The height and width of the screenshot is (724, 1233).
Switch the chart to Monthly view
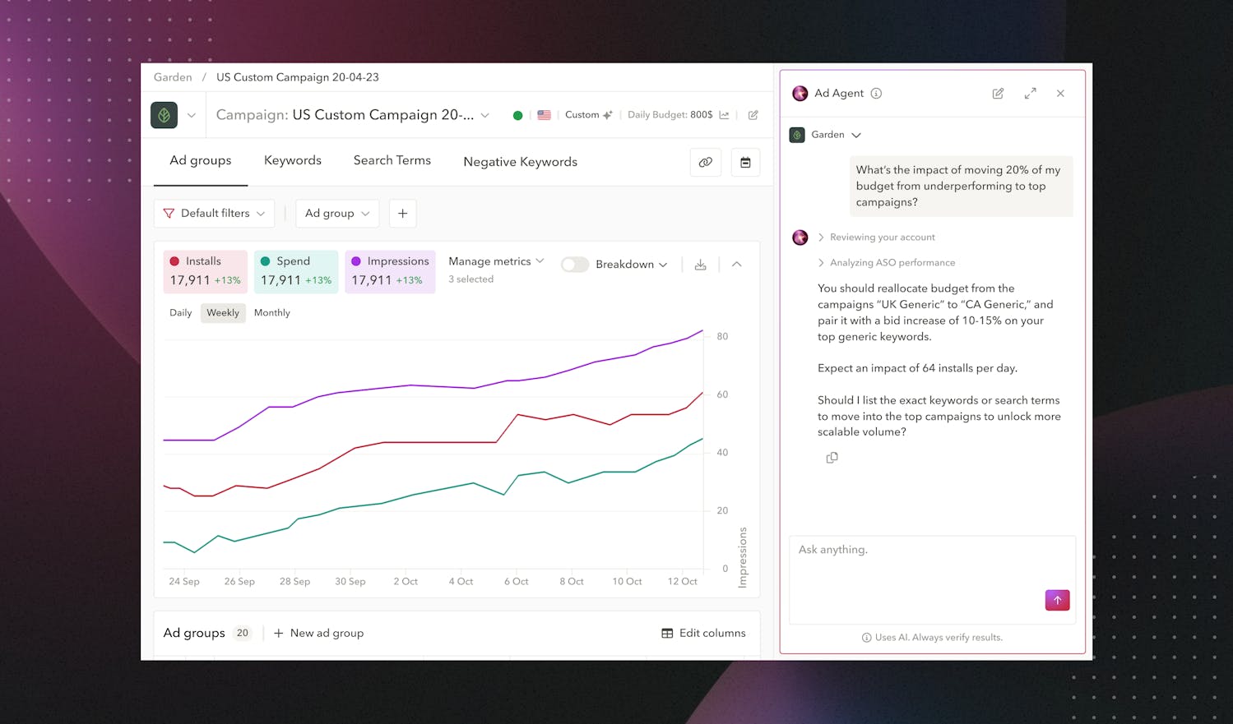pyautogui.click(x=271, y=312)
